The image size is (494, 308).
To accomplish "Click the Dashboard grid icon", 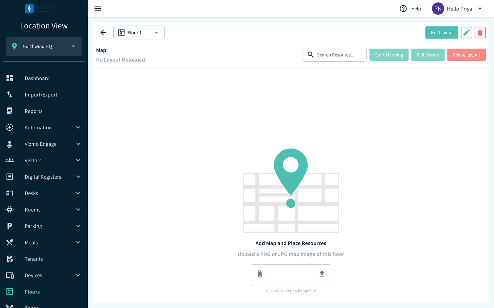I will [x=10, y=78].
